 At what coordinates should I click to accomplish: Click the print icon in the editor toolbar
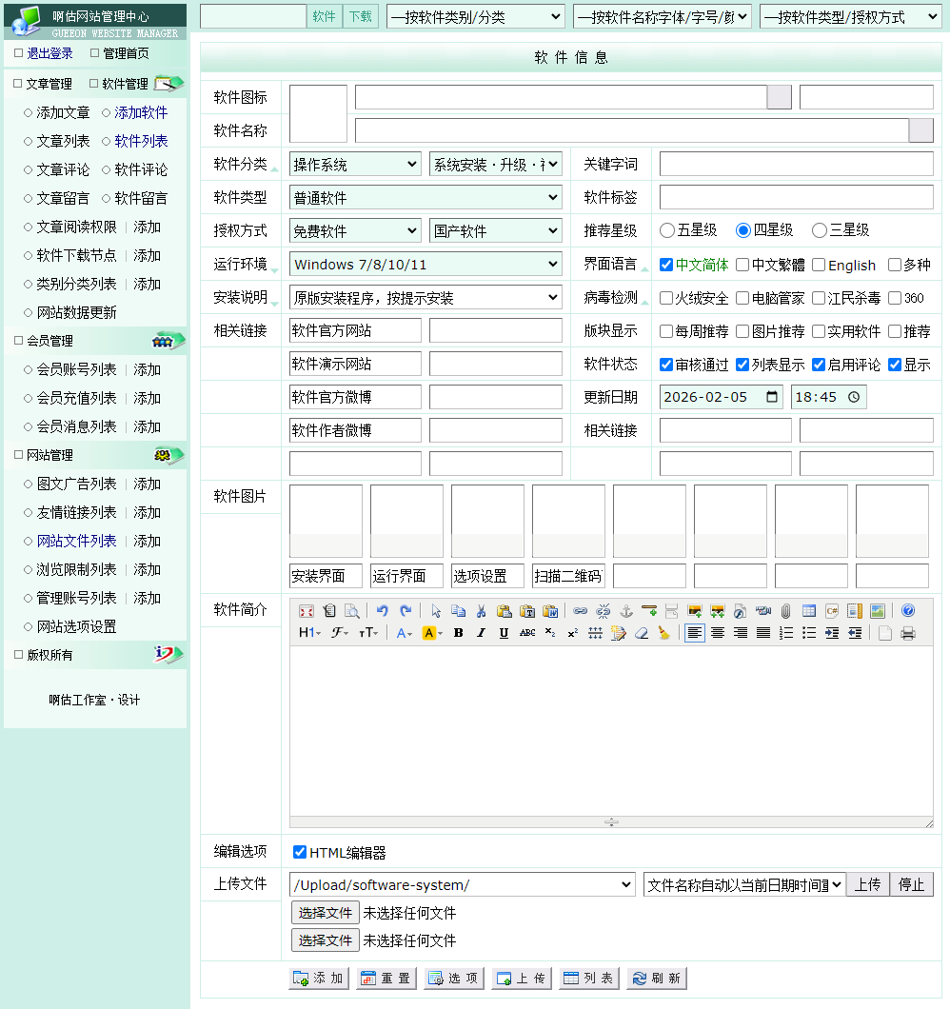908,633
